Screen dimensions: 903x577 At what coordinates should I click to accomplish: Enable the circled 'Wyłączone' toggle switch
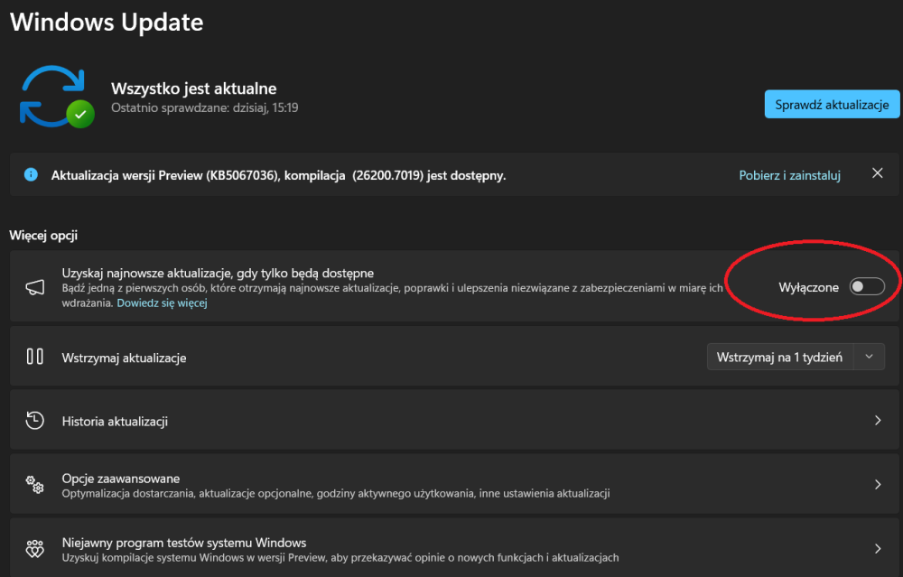866,286
